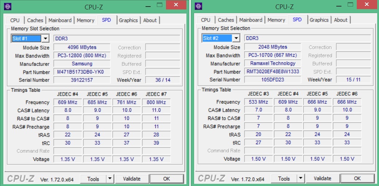
Task: Click 800 MHz frequency under JEDEC #7
Action: point(156,102)
